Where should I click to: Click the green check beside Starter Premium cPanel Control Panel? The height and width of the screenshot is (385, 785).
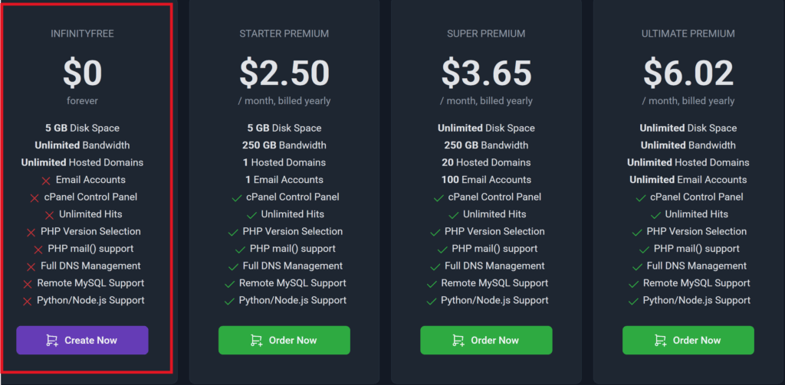coord(236,198)
